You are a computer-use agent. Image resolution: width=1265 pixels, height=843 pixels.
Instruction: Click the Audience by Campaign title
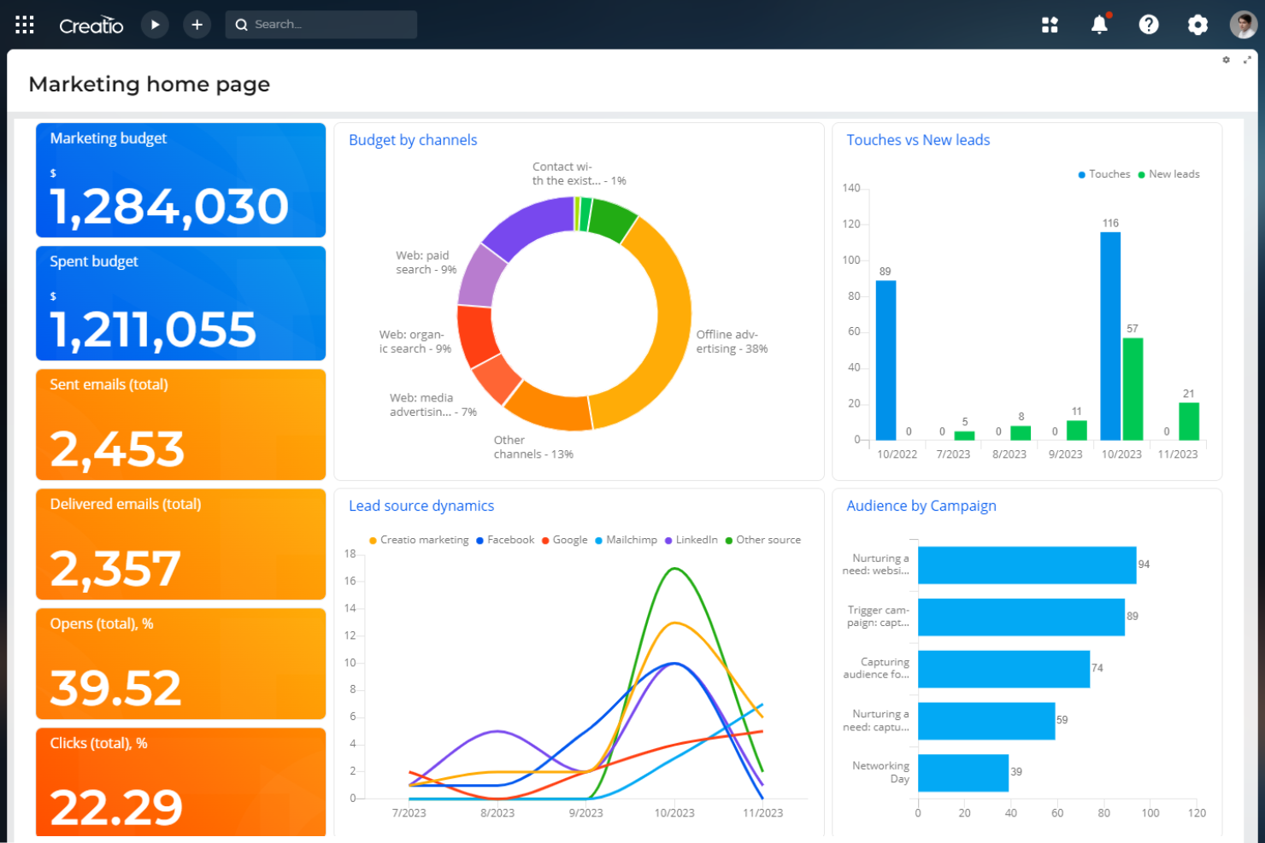[921, 506]
